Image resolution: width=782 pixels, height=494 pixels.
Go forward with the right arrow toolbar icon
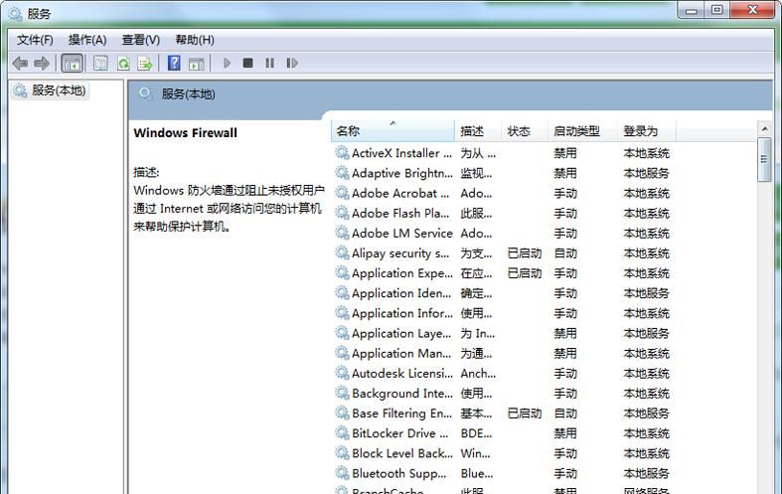pos(42,64)
